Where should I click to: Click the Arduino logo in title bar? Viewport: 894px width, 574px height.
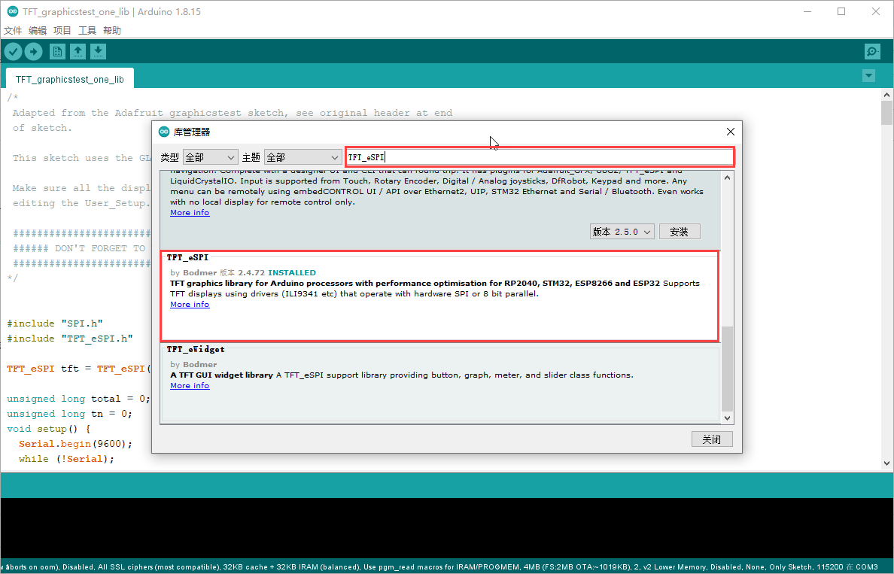click(12, 11)
